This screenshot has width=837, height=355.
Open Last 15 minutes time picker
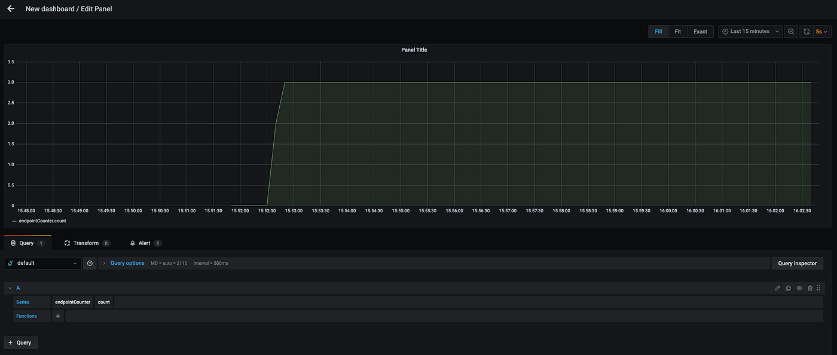click(750, 31)
